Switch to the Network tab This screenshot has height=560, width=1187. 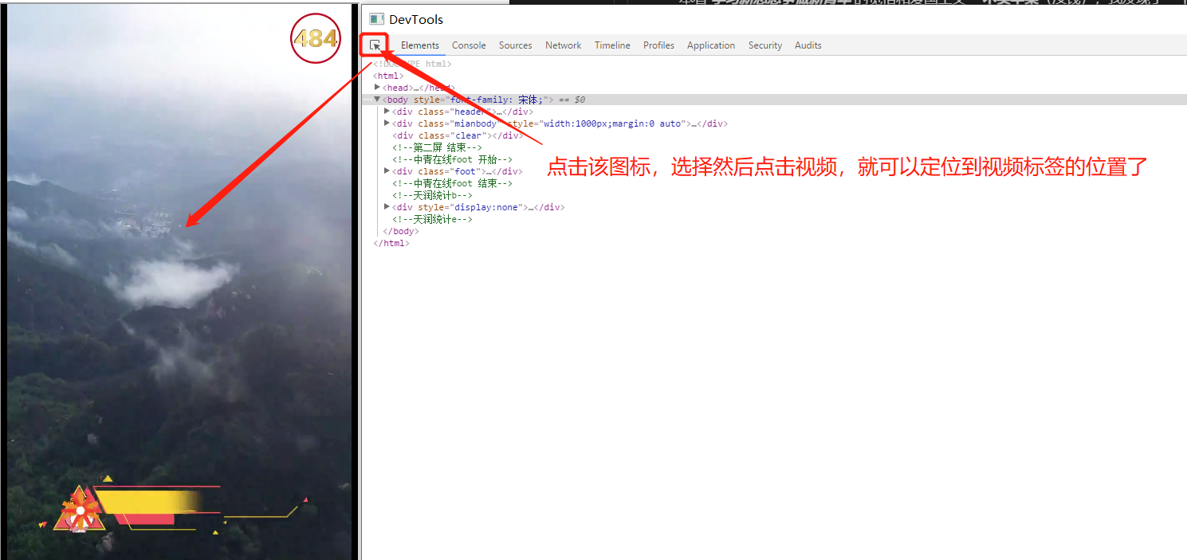[x=563, y=45]
